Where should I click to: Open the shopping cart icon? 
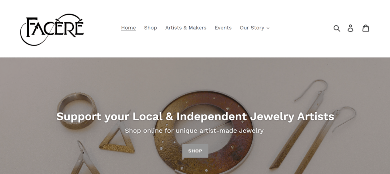tap(366, 28)
